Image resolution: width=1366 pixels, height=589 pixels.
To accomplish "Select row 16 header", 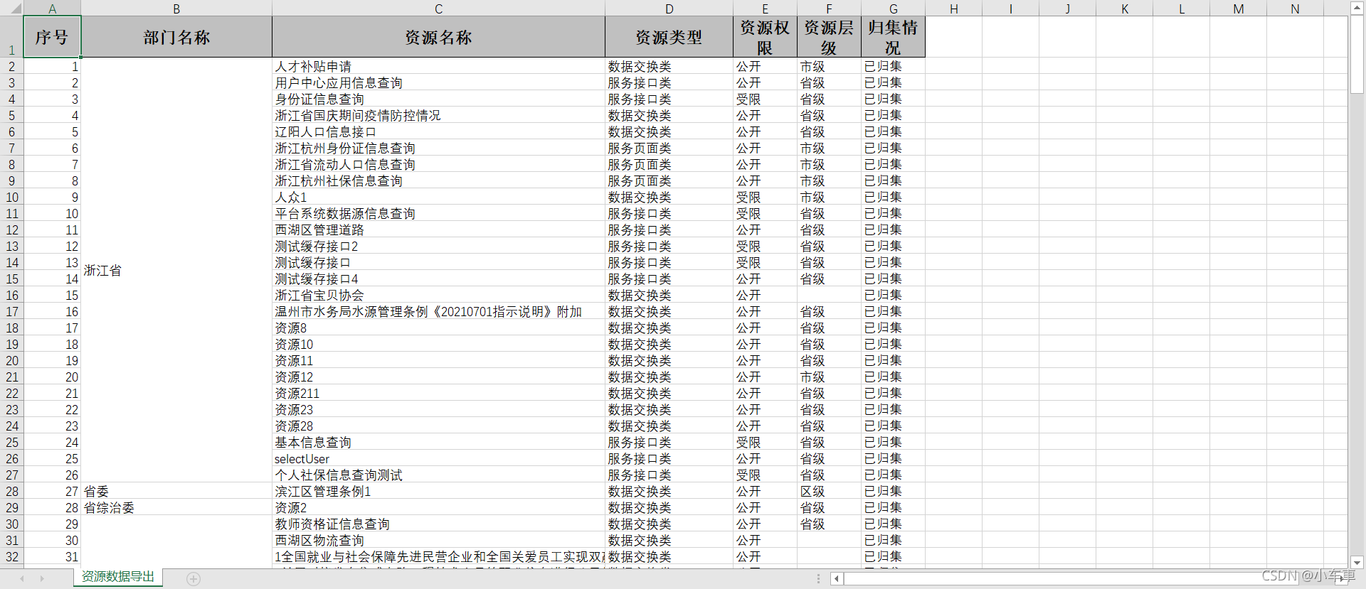I will (11, 295).
